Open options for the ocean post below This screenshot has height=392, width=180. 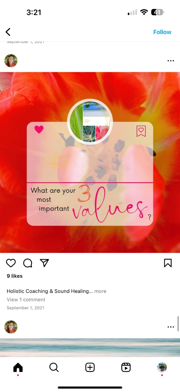point(171,327)
